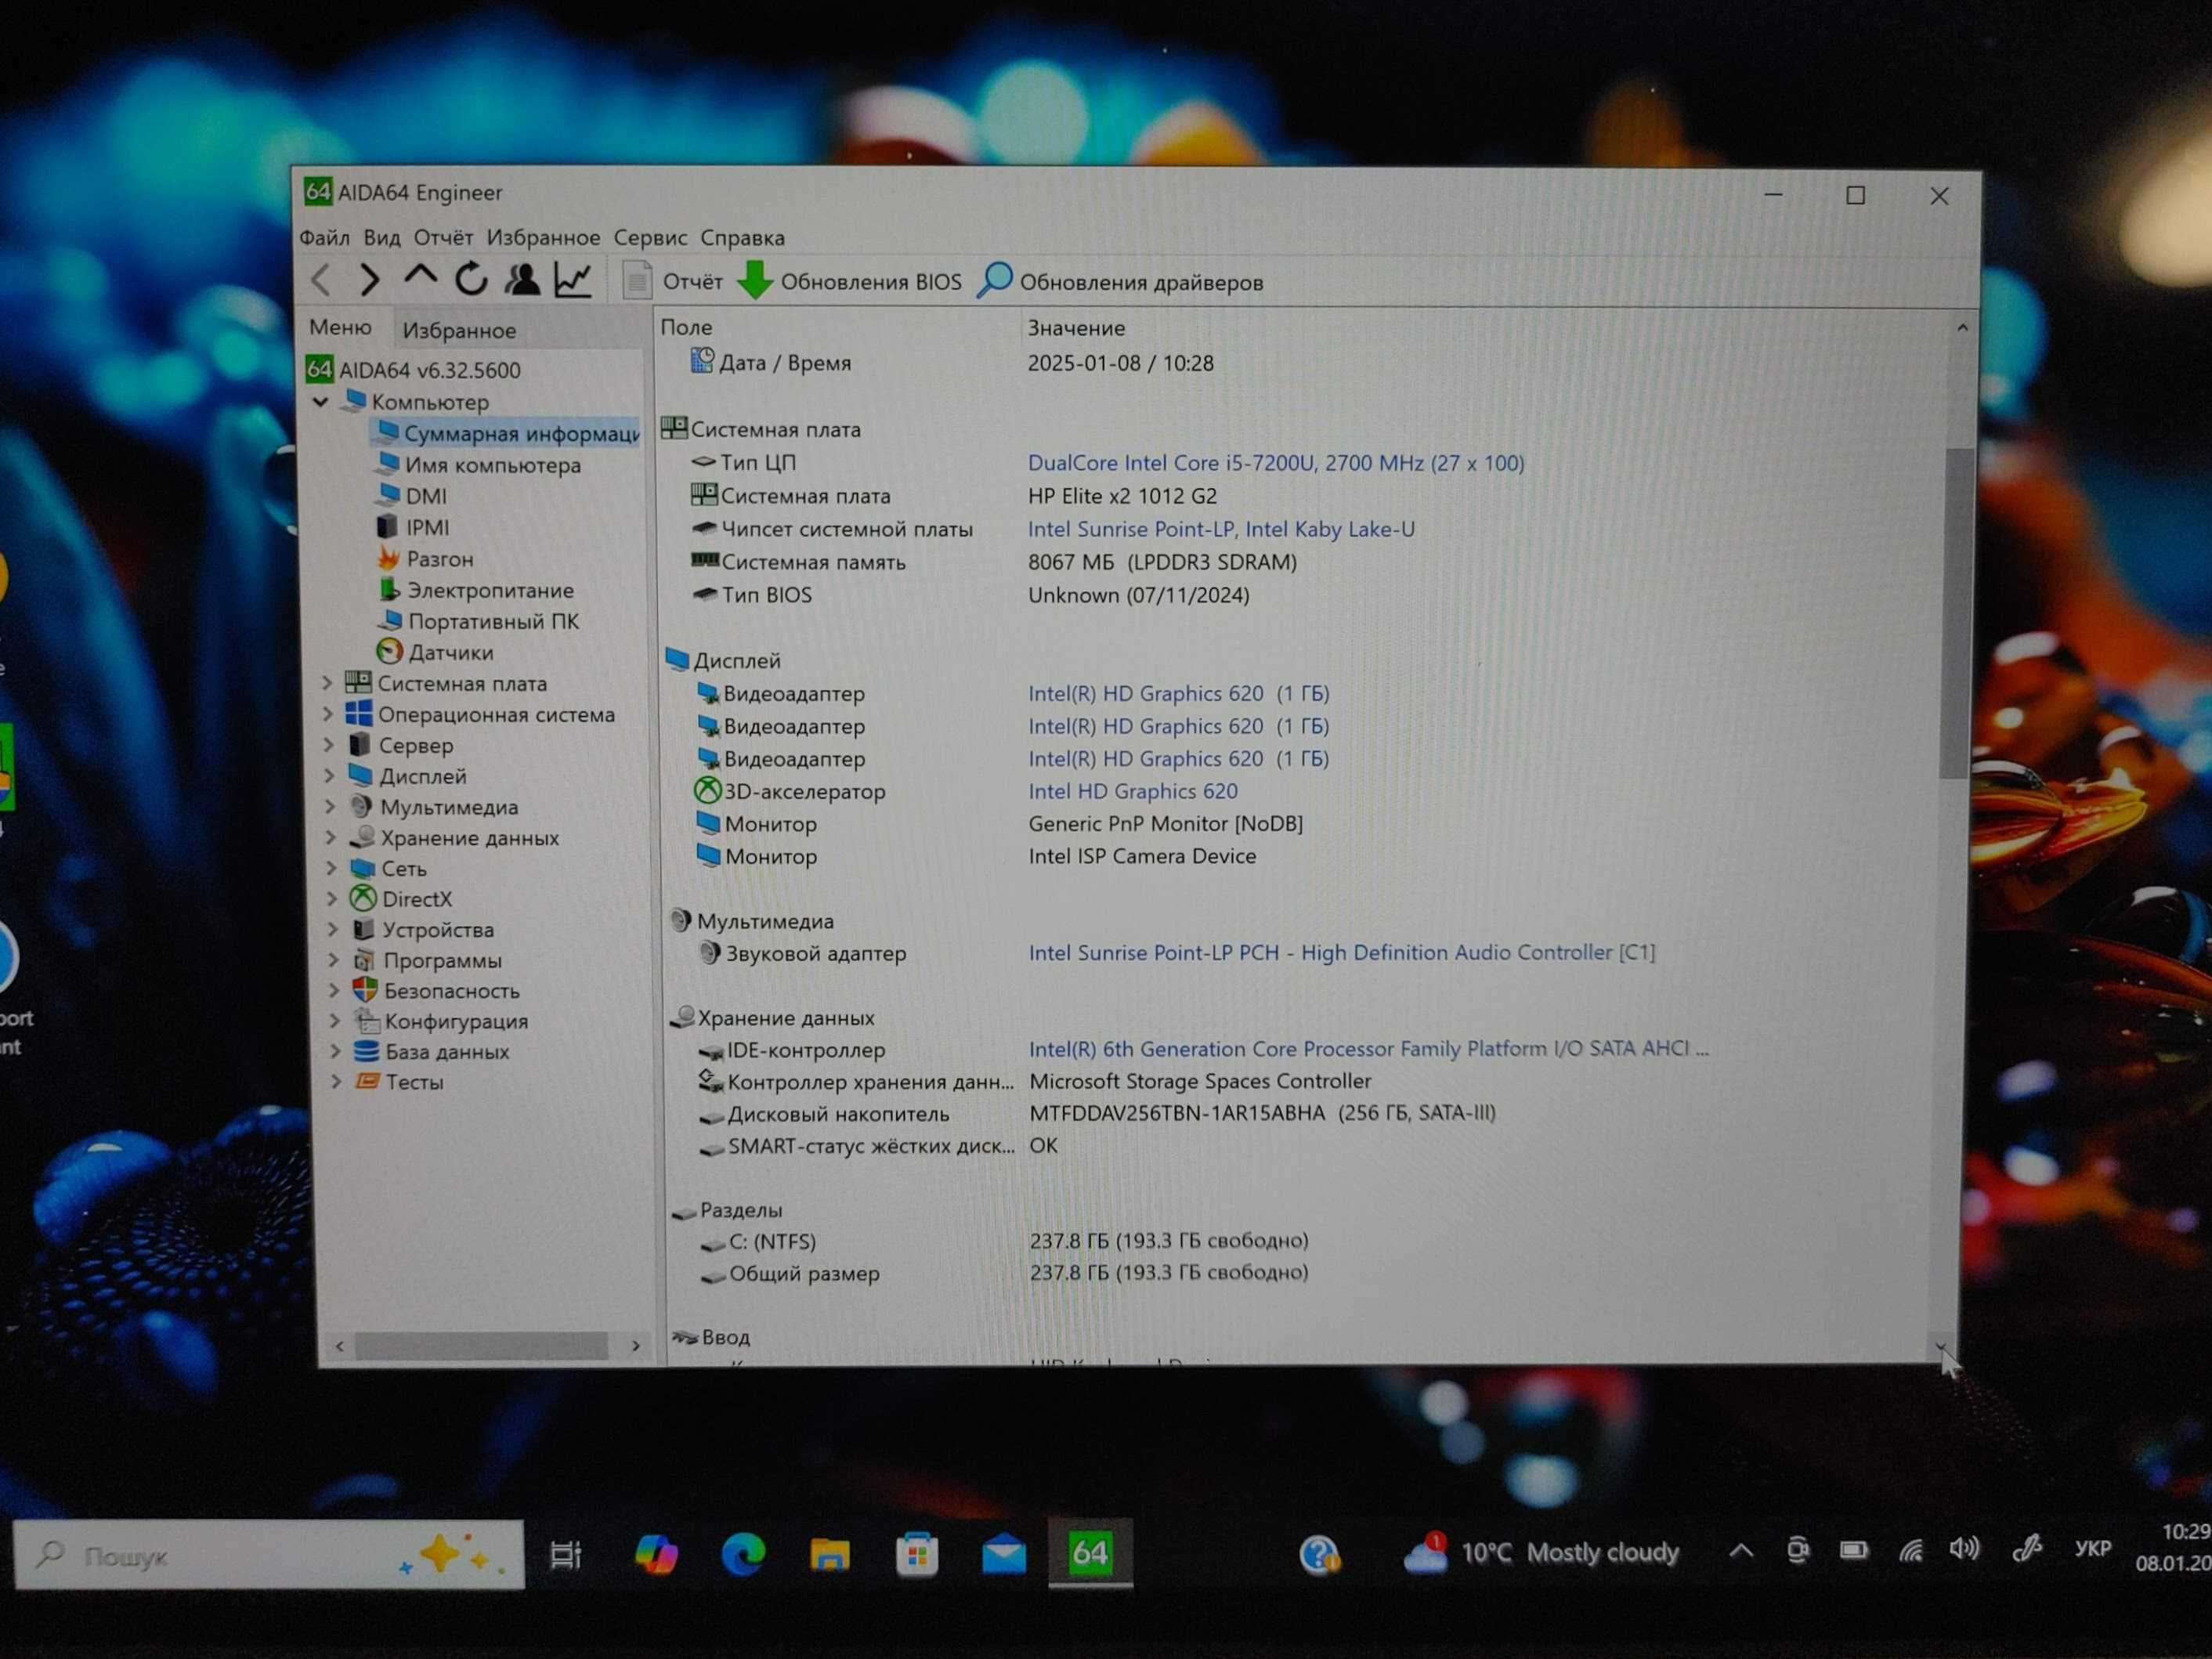Open the user silhouette toolbar icon
This screenshot has height=1659, width=2212.
(522, 279)
